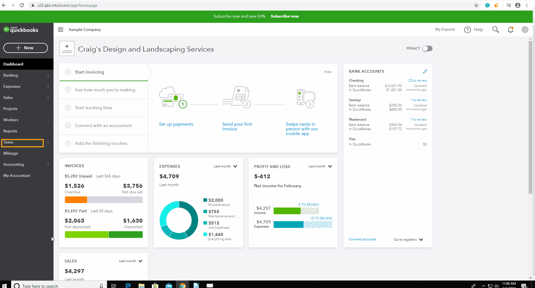Click the light green Not deposited bar

(87, 235)
